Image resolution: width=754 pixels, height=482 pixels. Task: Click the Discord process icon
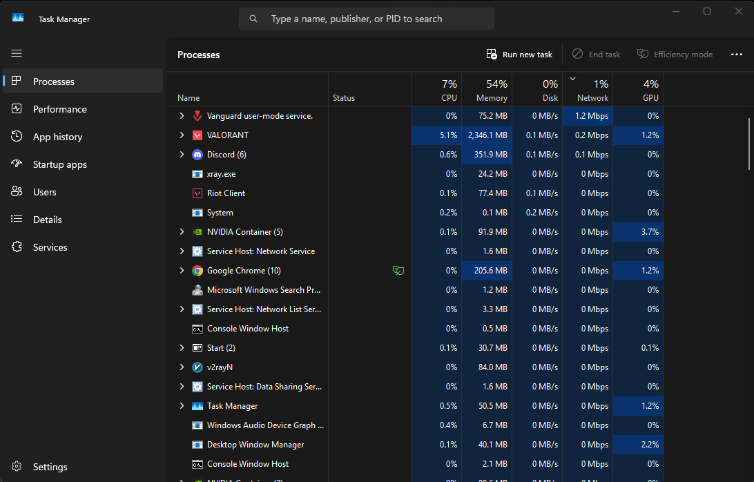[197, 155]
